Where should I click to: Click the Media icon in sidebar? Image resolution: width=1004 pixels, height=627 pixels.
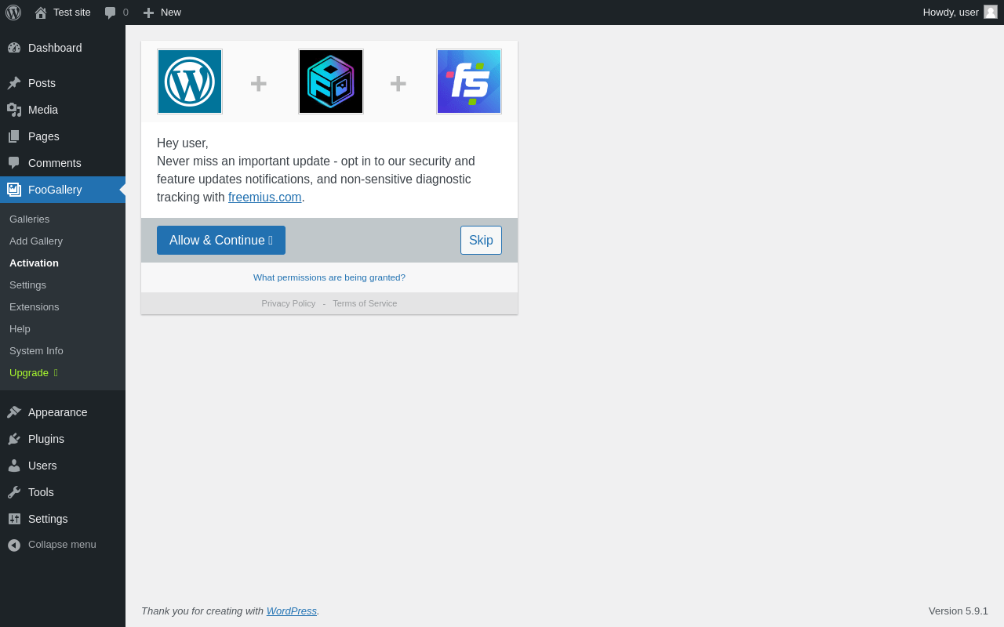(x=14, y=110)
